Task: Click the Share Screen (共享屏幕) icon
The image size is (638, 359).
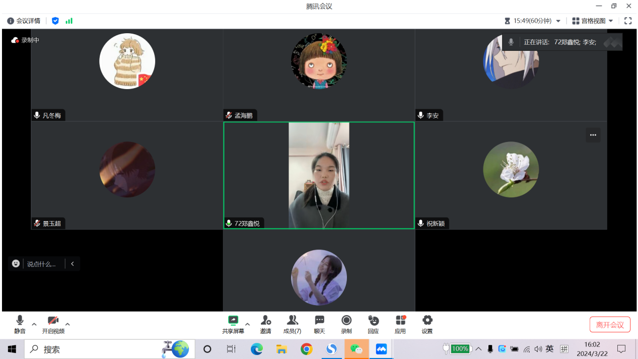Action: tap(233, 321)
